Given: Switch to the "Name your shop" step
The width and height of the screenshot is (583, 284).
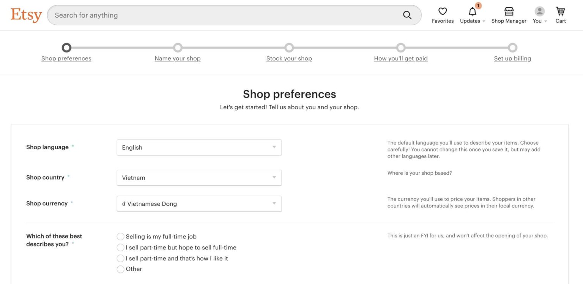Looking at the screenshot, I should click(177, 58).
